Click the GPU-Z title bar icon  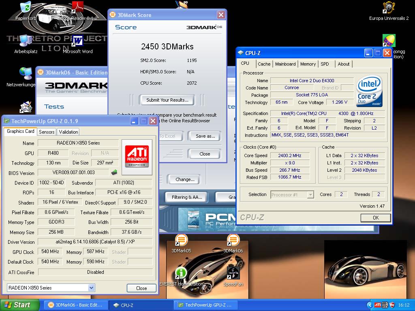tap(6, 121)
